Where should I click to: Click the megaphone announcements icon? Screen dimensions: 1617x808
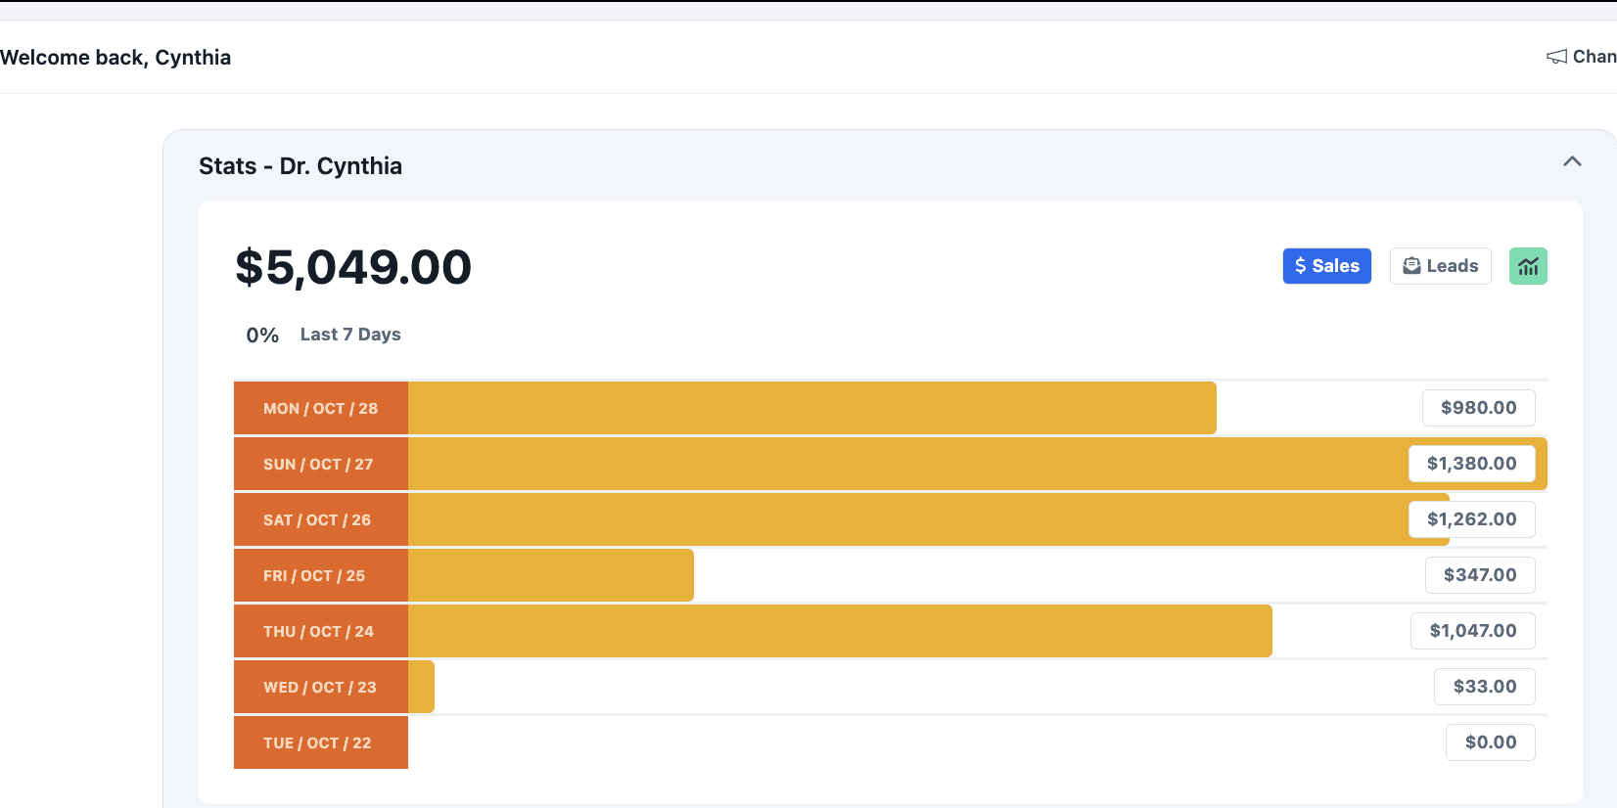point(1556,57)
